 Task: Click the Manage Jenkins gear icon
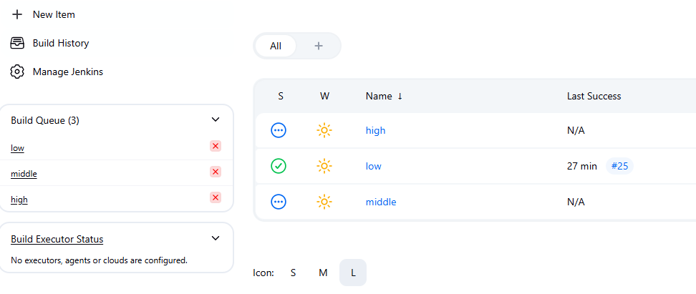18,72
